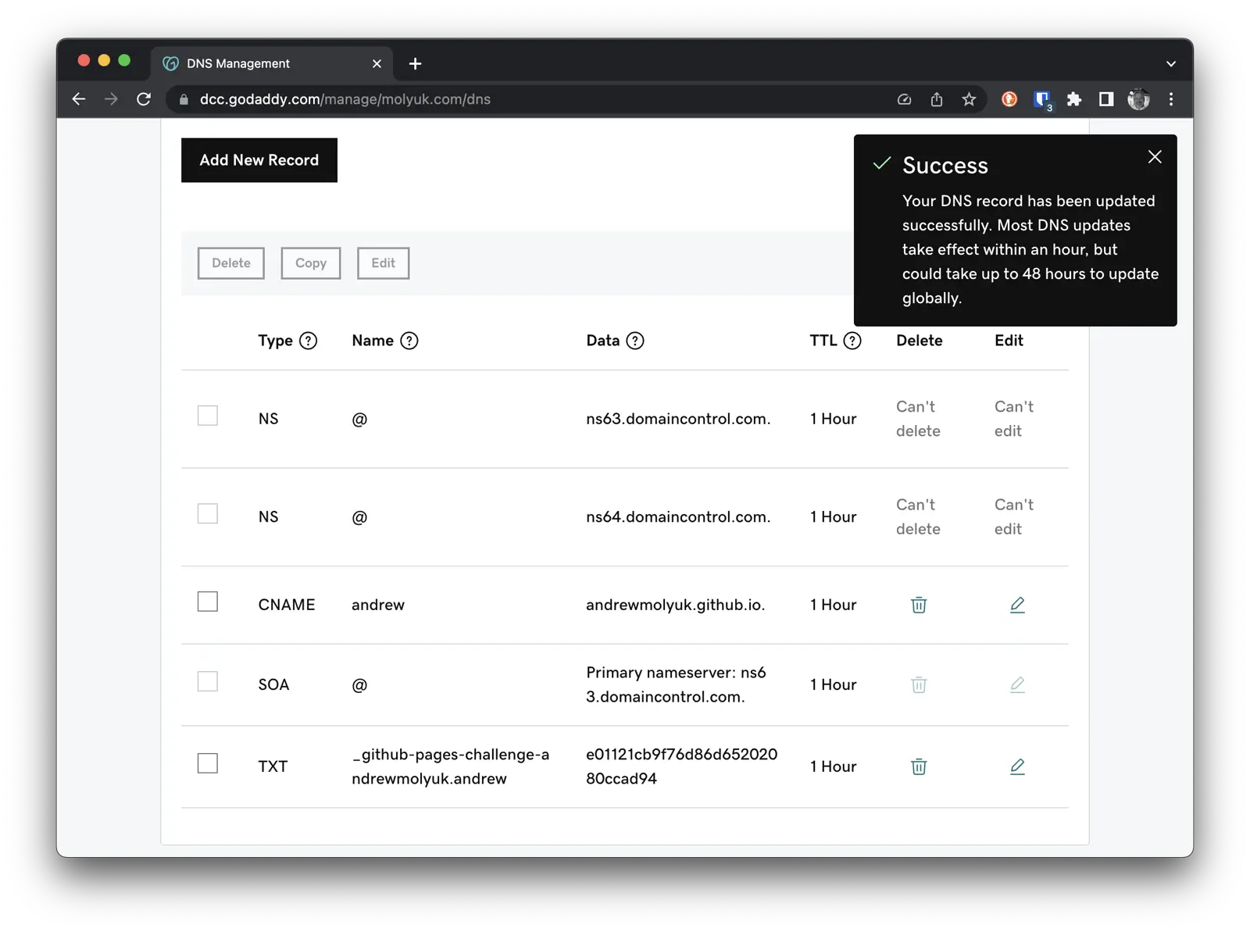
Task: Open the browser window chevron at top right
Action: click(x=1170, y=63)
